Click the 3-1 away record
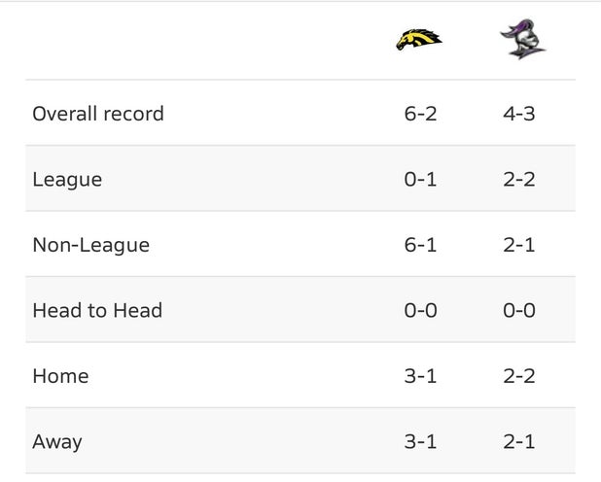The height and width of the screenshot is (482, 601). click(x=420, y=442)
